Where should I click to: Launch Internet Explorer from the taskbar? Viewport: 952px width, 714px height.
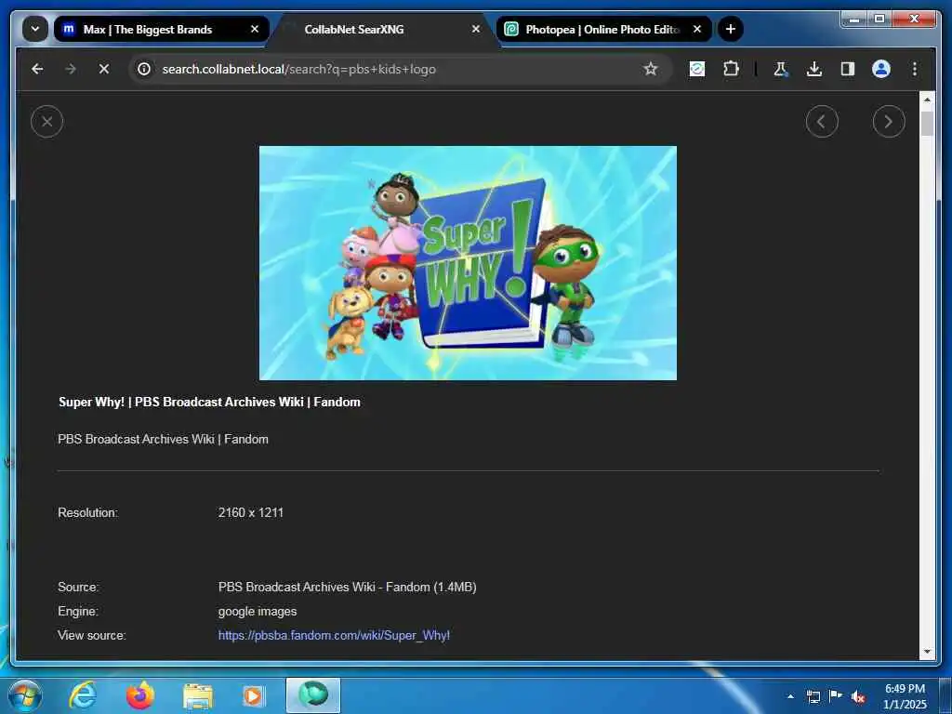click(x=83, y=695)
